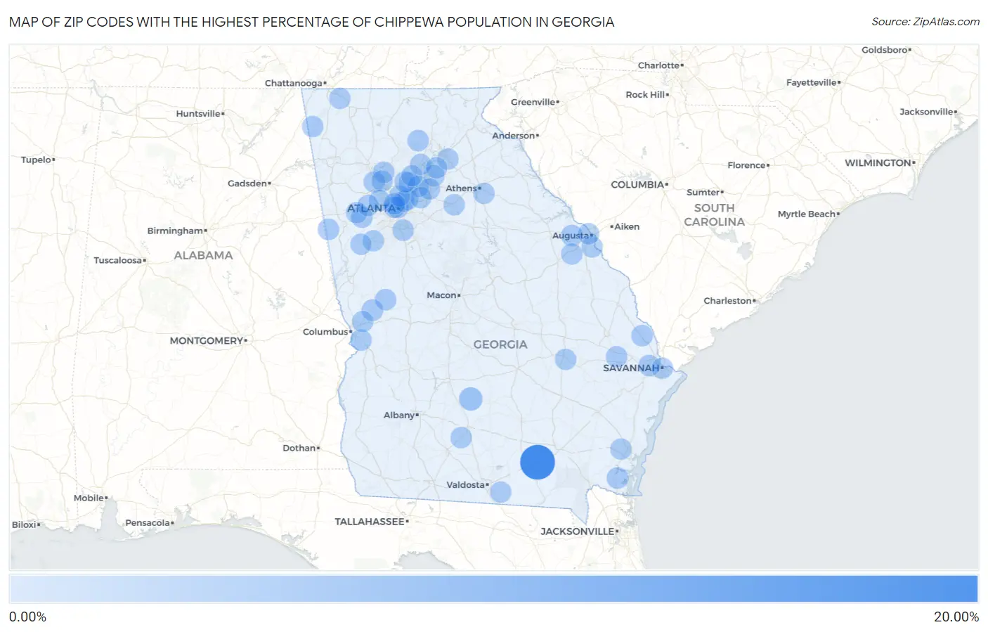Click the Goldsboro city label

tap(884, 50)
